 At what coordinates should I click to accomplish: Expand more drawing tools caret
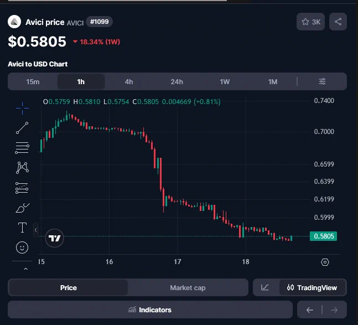pyautogui.click(x=25, y=269)
